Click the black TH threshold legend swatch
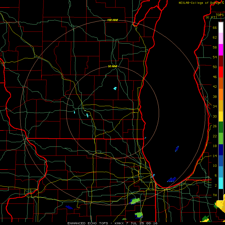The image size is (225, 225). tap(221, 194)
